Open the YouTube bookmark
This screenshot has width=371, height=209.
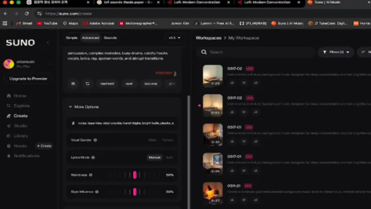pyautogui.click(x=47, y=23)
